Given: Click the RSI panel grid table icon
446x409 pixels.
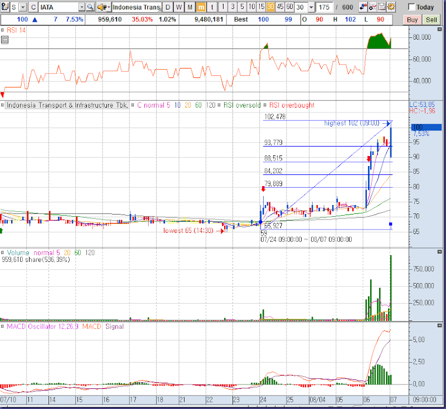Looking at the screenshot, I should [x=4, y=40].
